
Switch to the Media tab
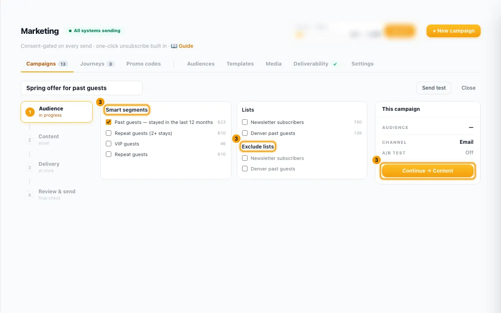pos(273,64)
